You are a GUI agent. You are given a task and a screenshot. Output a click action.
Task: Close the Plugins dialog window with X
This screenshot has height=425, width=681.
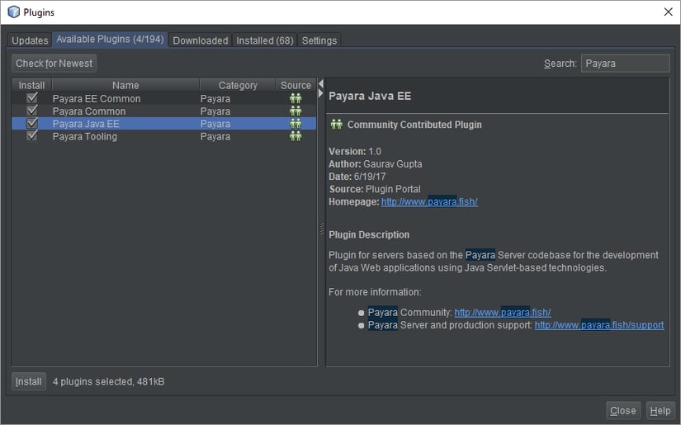[669, 12]
